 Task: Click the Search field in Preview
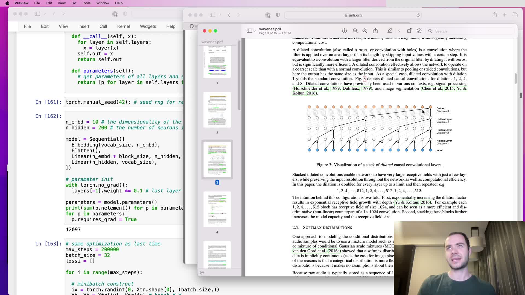[x=470, y=31]
